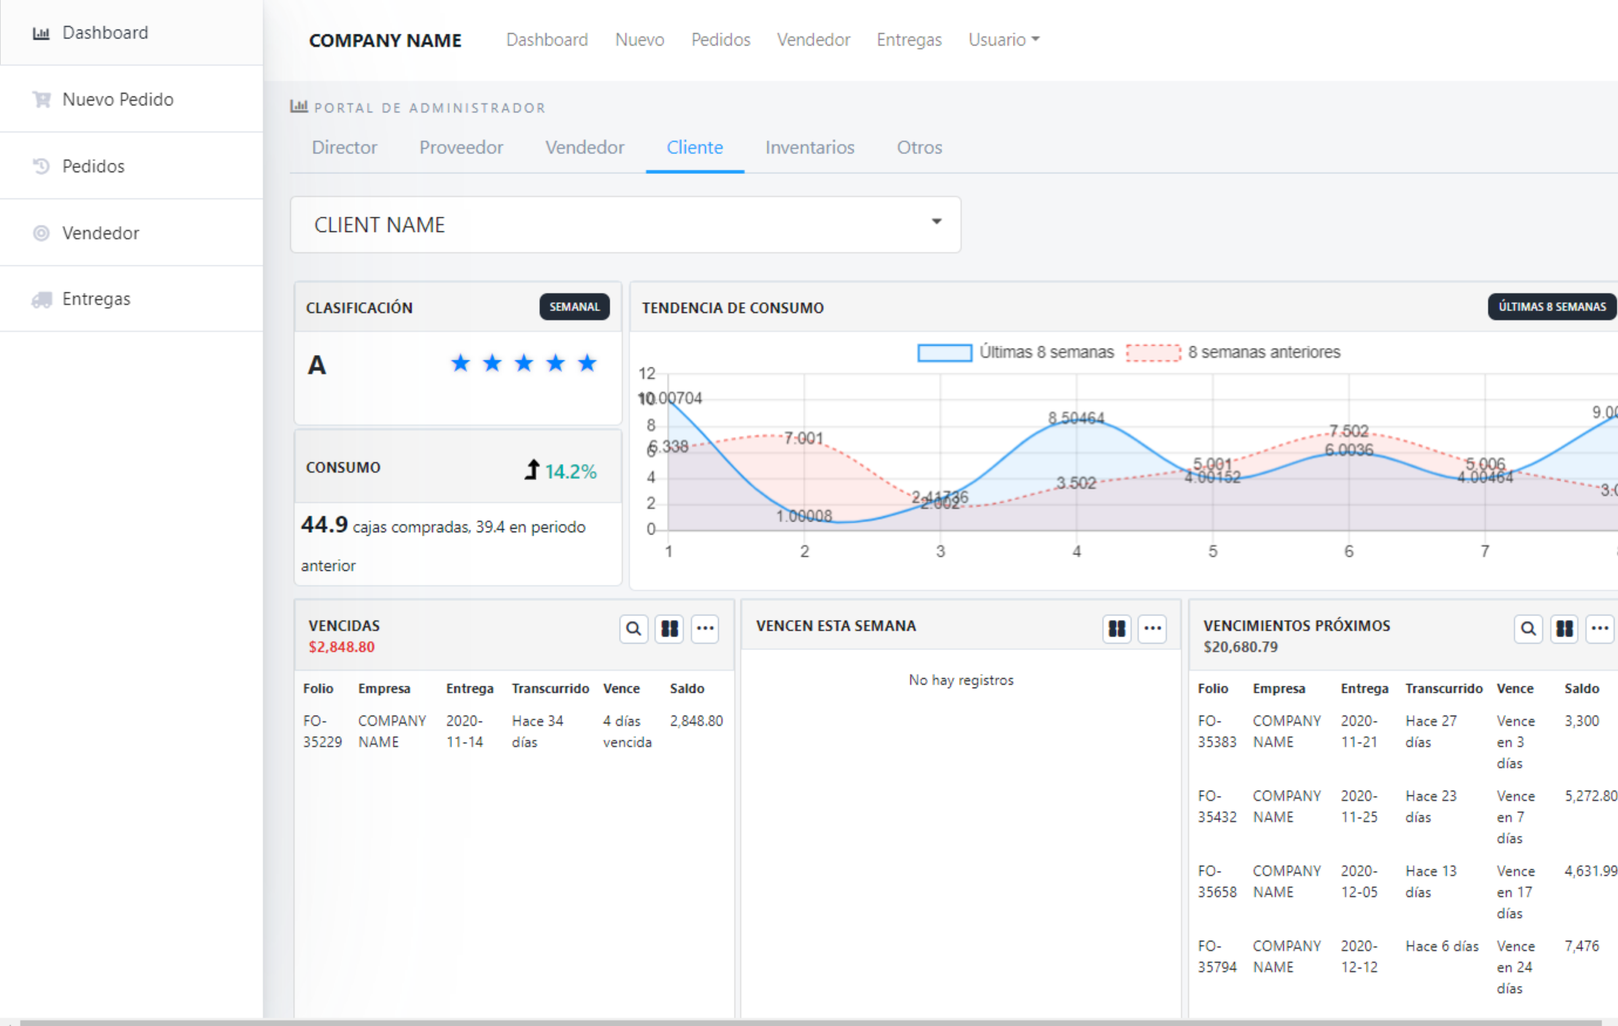Toggle column view in Vencimientos Próximos
The width and height of the screenshot is (1618, 1026).
click(x=1564, y=629)
